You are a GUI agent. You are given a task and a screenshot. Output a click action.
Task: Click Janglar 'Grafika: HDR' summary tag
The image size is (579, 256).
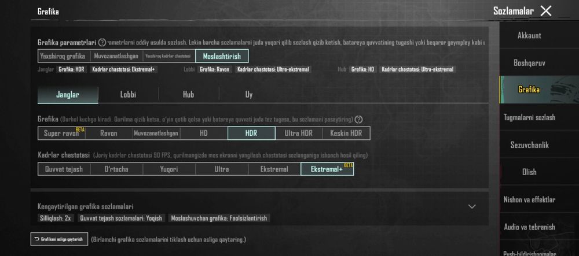click(x=72, y=69)
